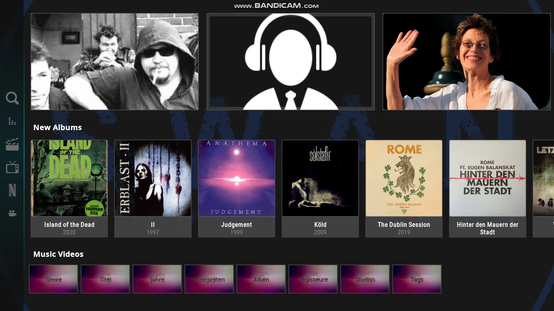Select Hinter den Mauern der Stadt album
The width and height of the screenshot is (554, 311).
coord(488,189)
